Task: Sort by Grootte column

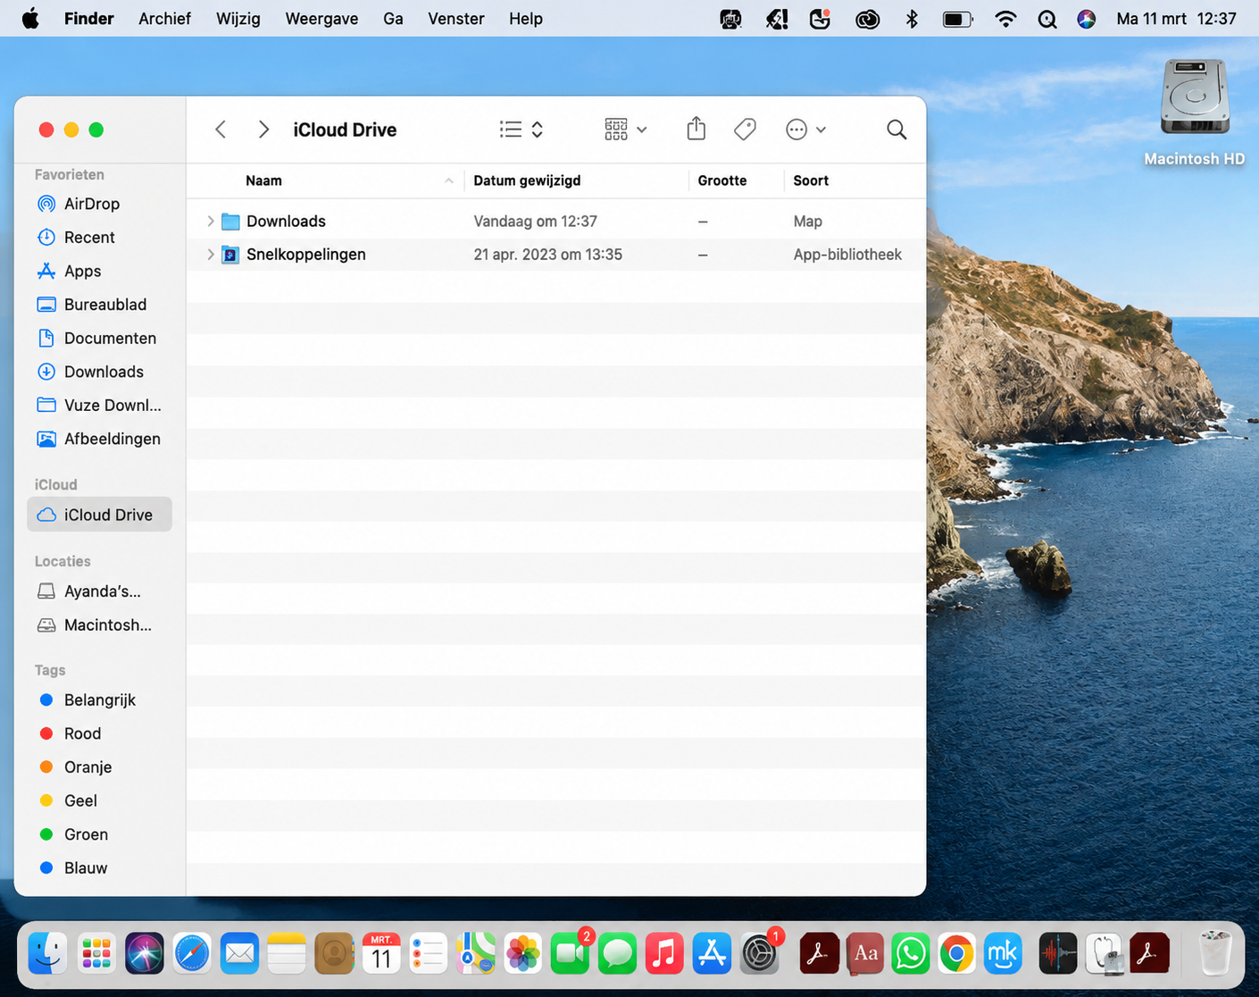Action: [722, 180]
